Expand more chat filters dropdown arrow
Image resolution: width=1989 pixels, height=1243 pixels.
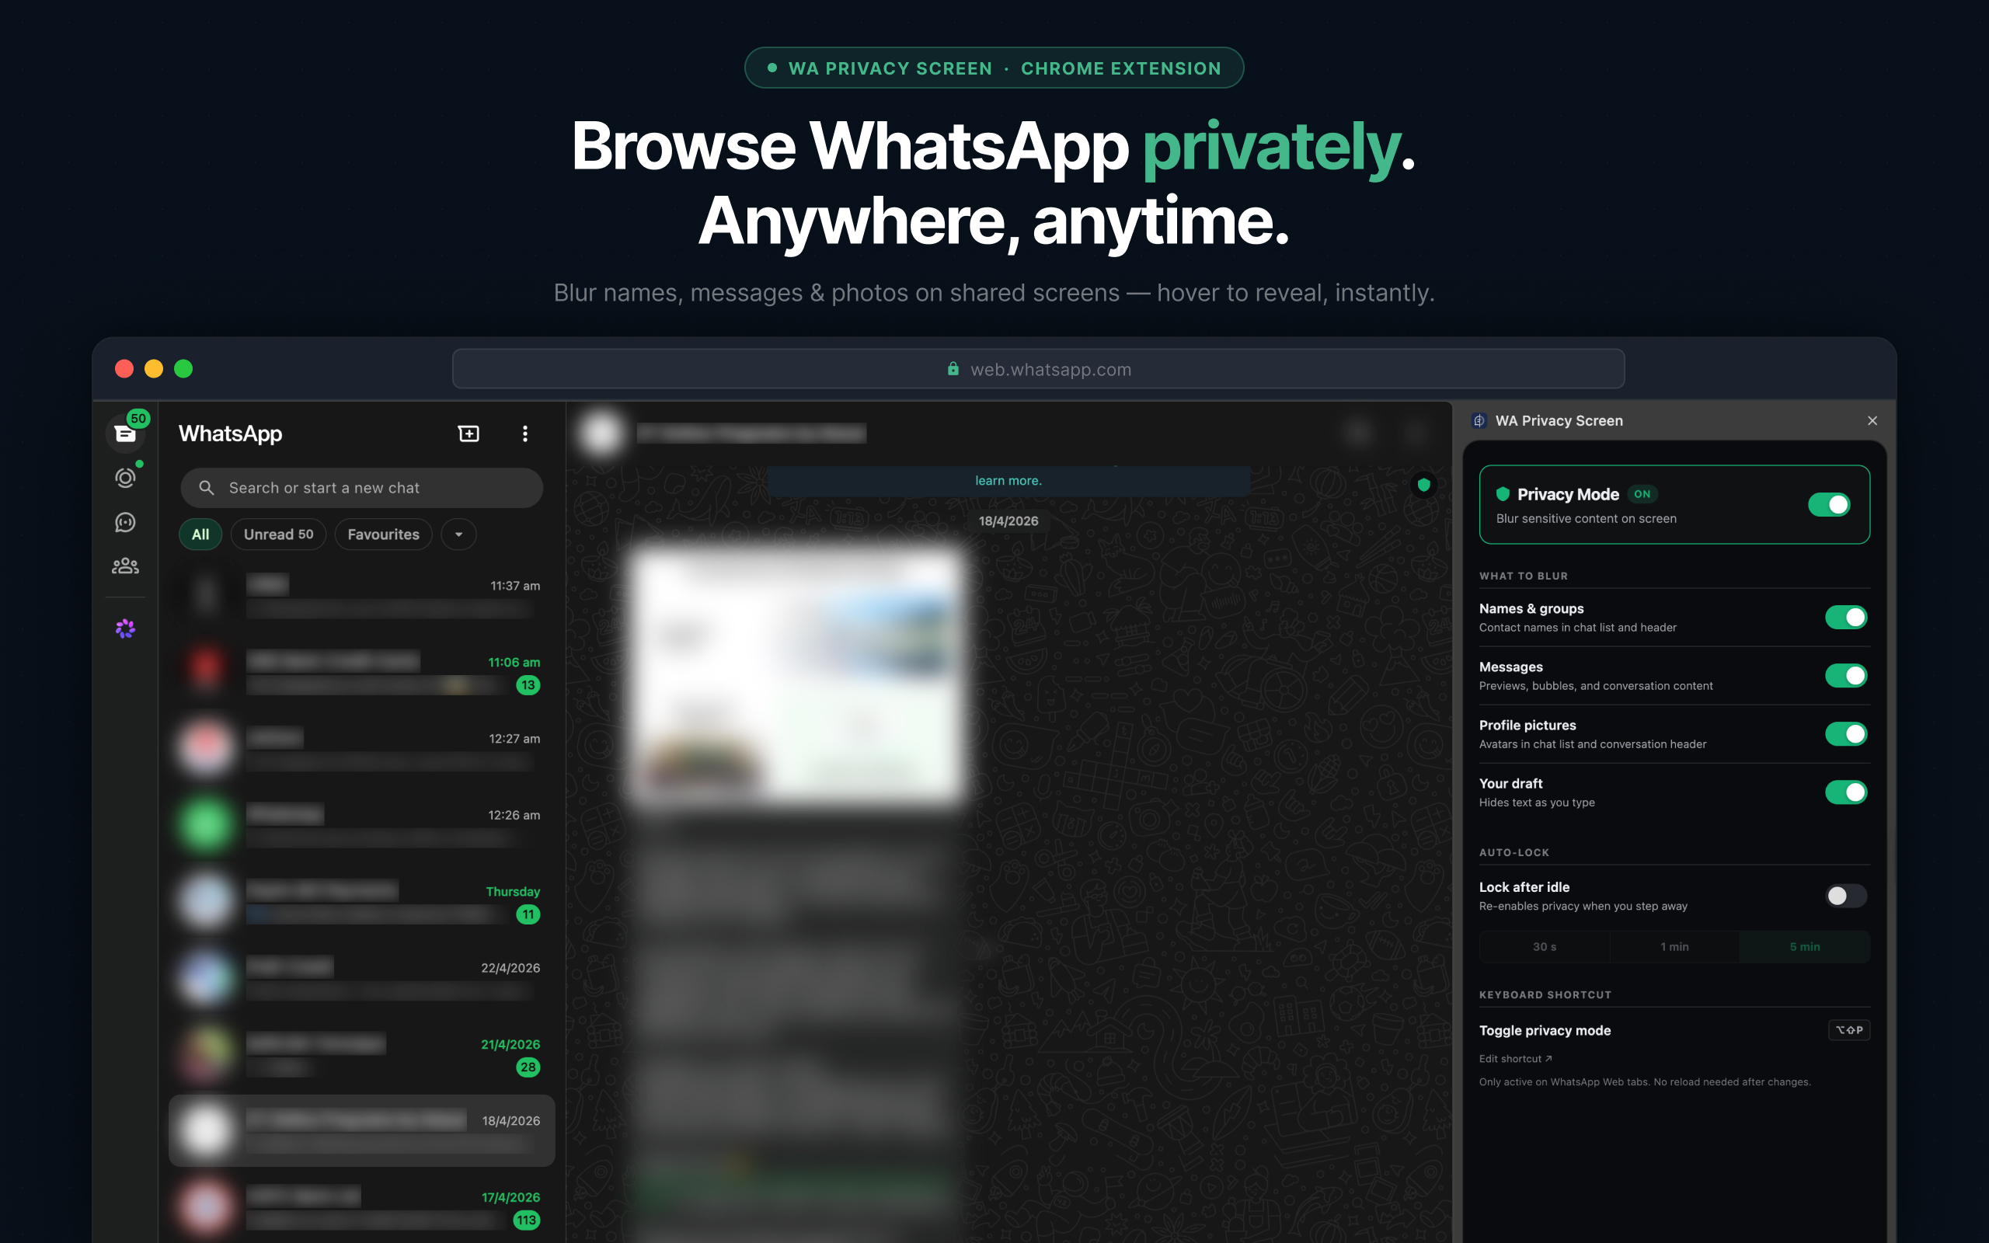point(458,534)
